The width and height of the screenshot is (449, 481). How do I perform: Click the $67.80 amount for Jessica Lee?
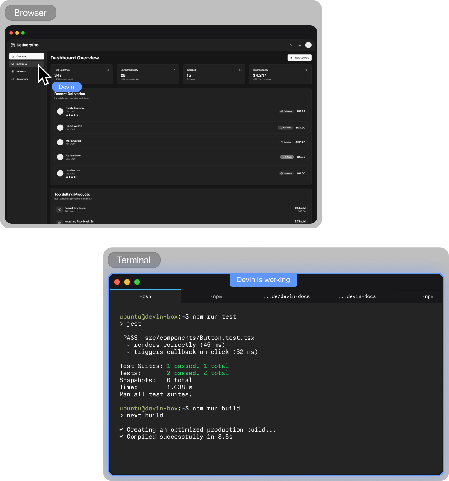[301, 173]
